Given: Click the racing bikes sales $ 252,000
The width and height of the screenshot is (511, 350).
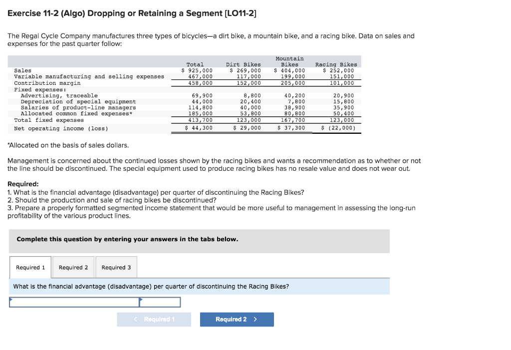Looking at the screenshot, I should tap(338, 70).
